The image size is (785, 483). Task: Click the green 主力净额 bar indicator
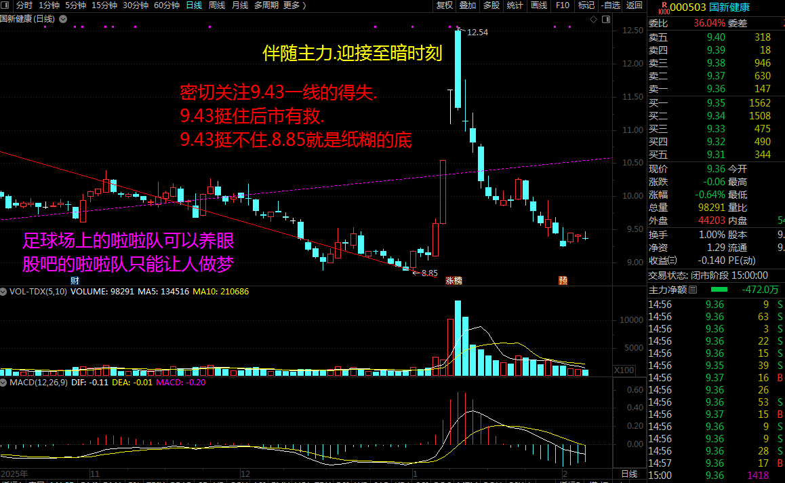(x=719, y=290)
